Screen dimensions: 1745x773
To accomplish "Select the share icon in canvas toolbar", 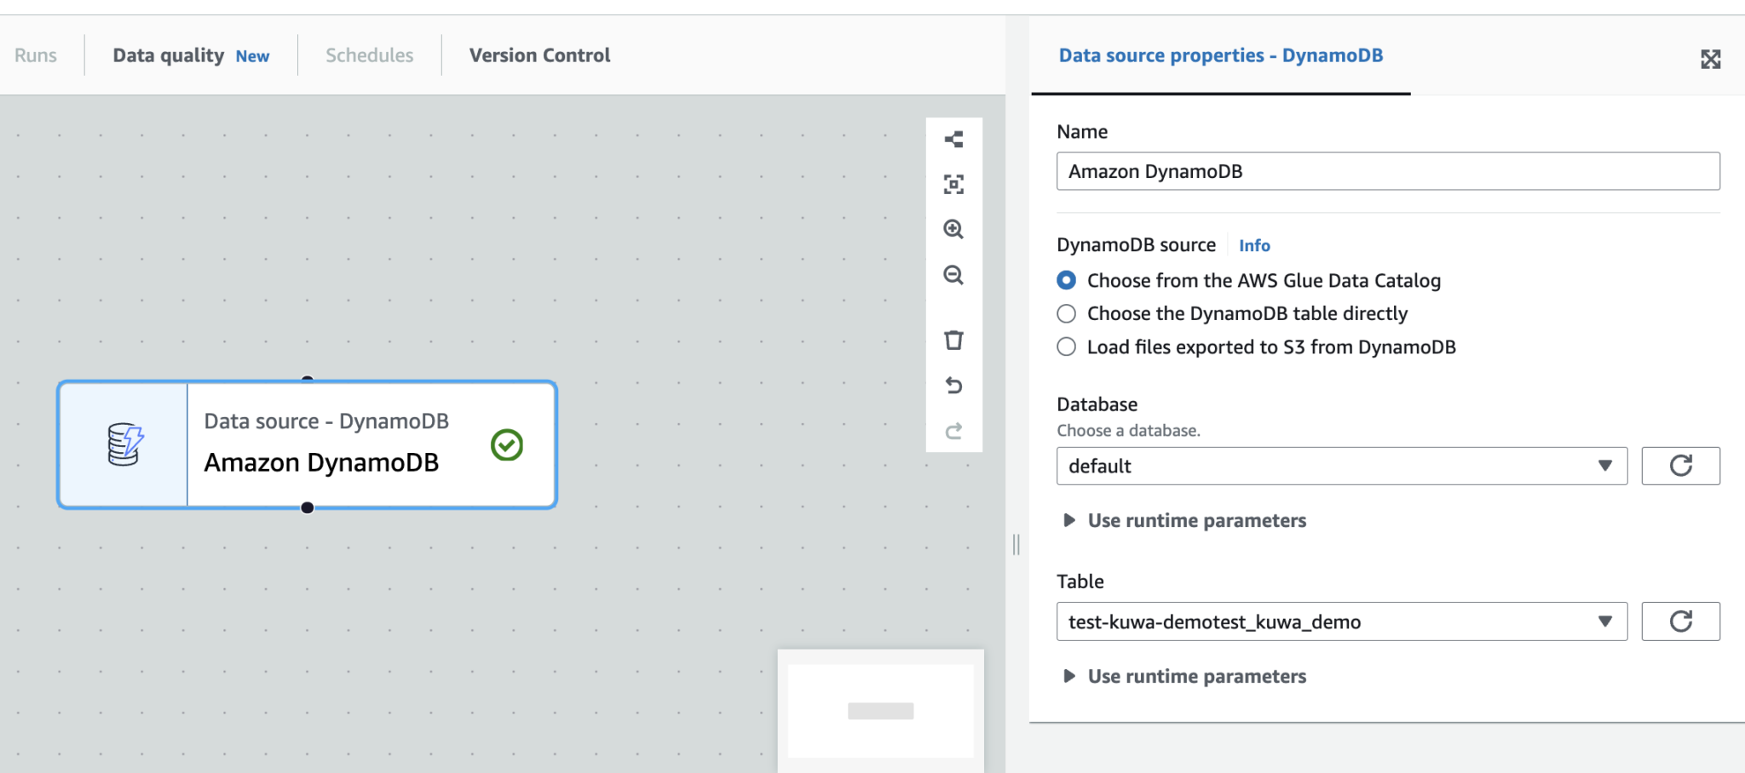I will 953,140.
